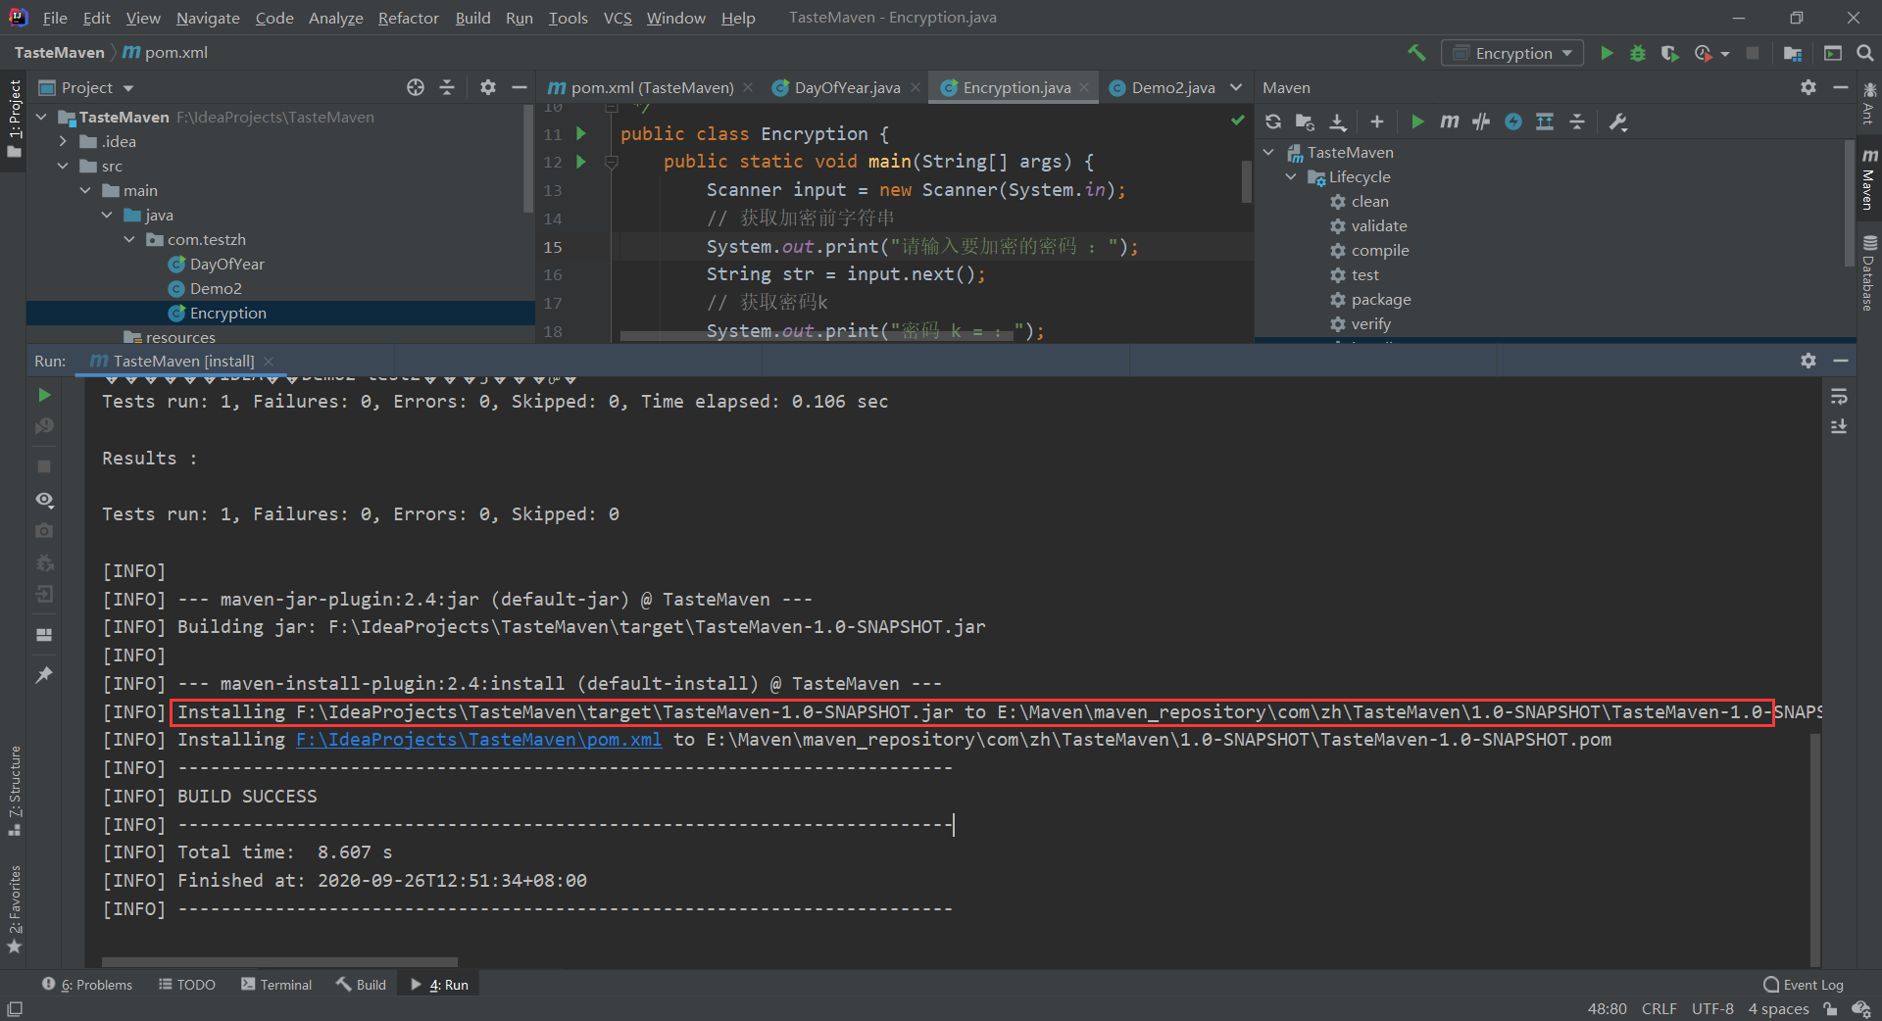This screenshot has height=1021, width=1882.
Task: Select Demo2 class in project tree
Action: pyautogui.click(x=216, y=288)
